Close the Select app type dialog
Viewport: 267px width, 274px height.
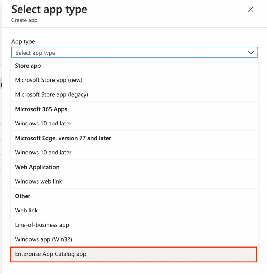250,9
